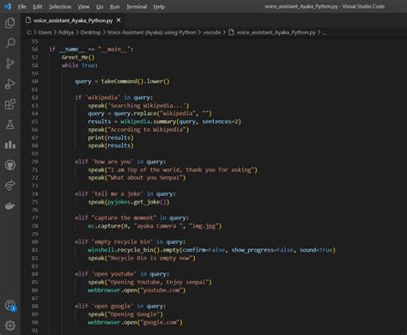Screen dimensions: 407x335
Task: Open the Run and Debug view
Action: [10, 84]
